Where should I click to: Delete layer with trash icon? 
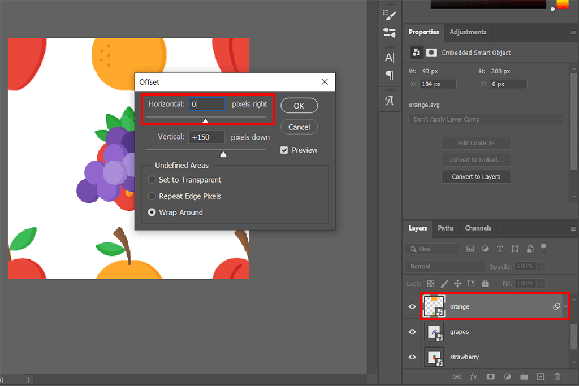click(557, 377)
